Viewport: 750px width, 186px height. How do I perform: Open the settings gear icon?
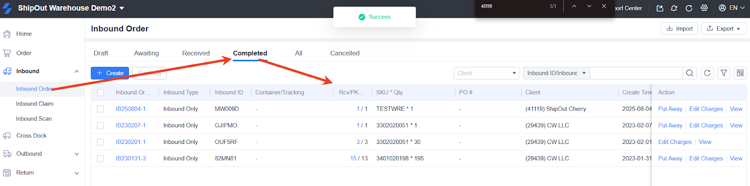pyautogui.click(x=704, y=8)
